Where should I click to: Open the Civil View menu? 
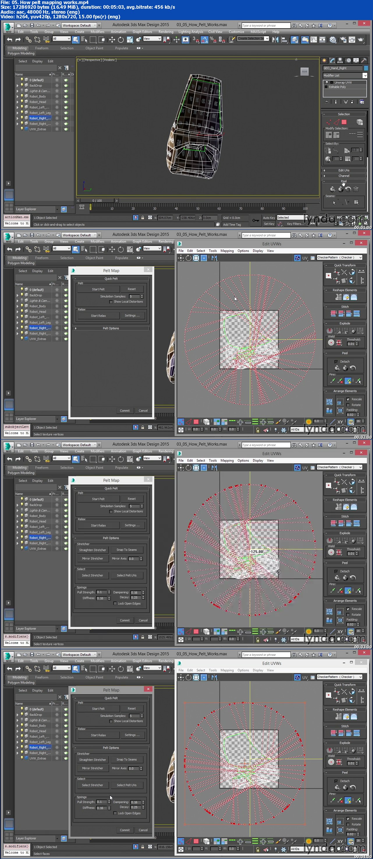tap(215, 32)
